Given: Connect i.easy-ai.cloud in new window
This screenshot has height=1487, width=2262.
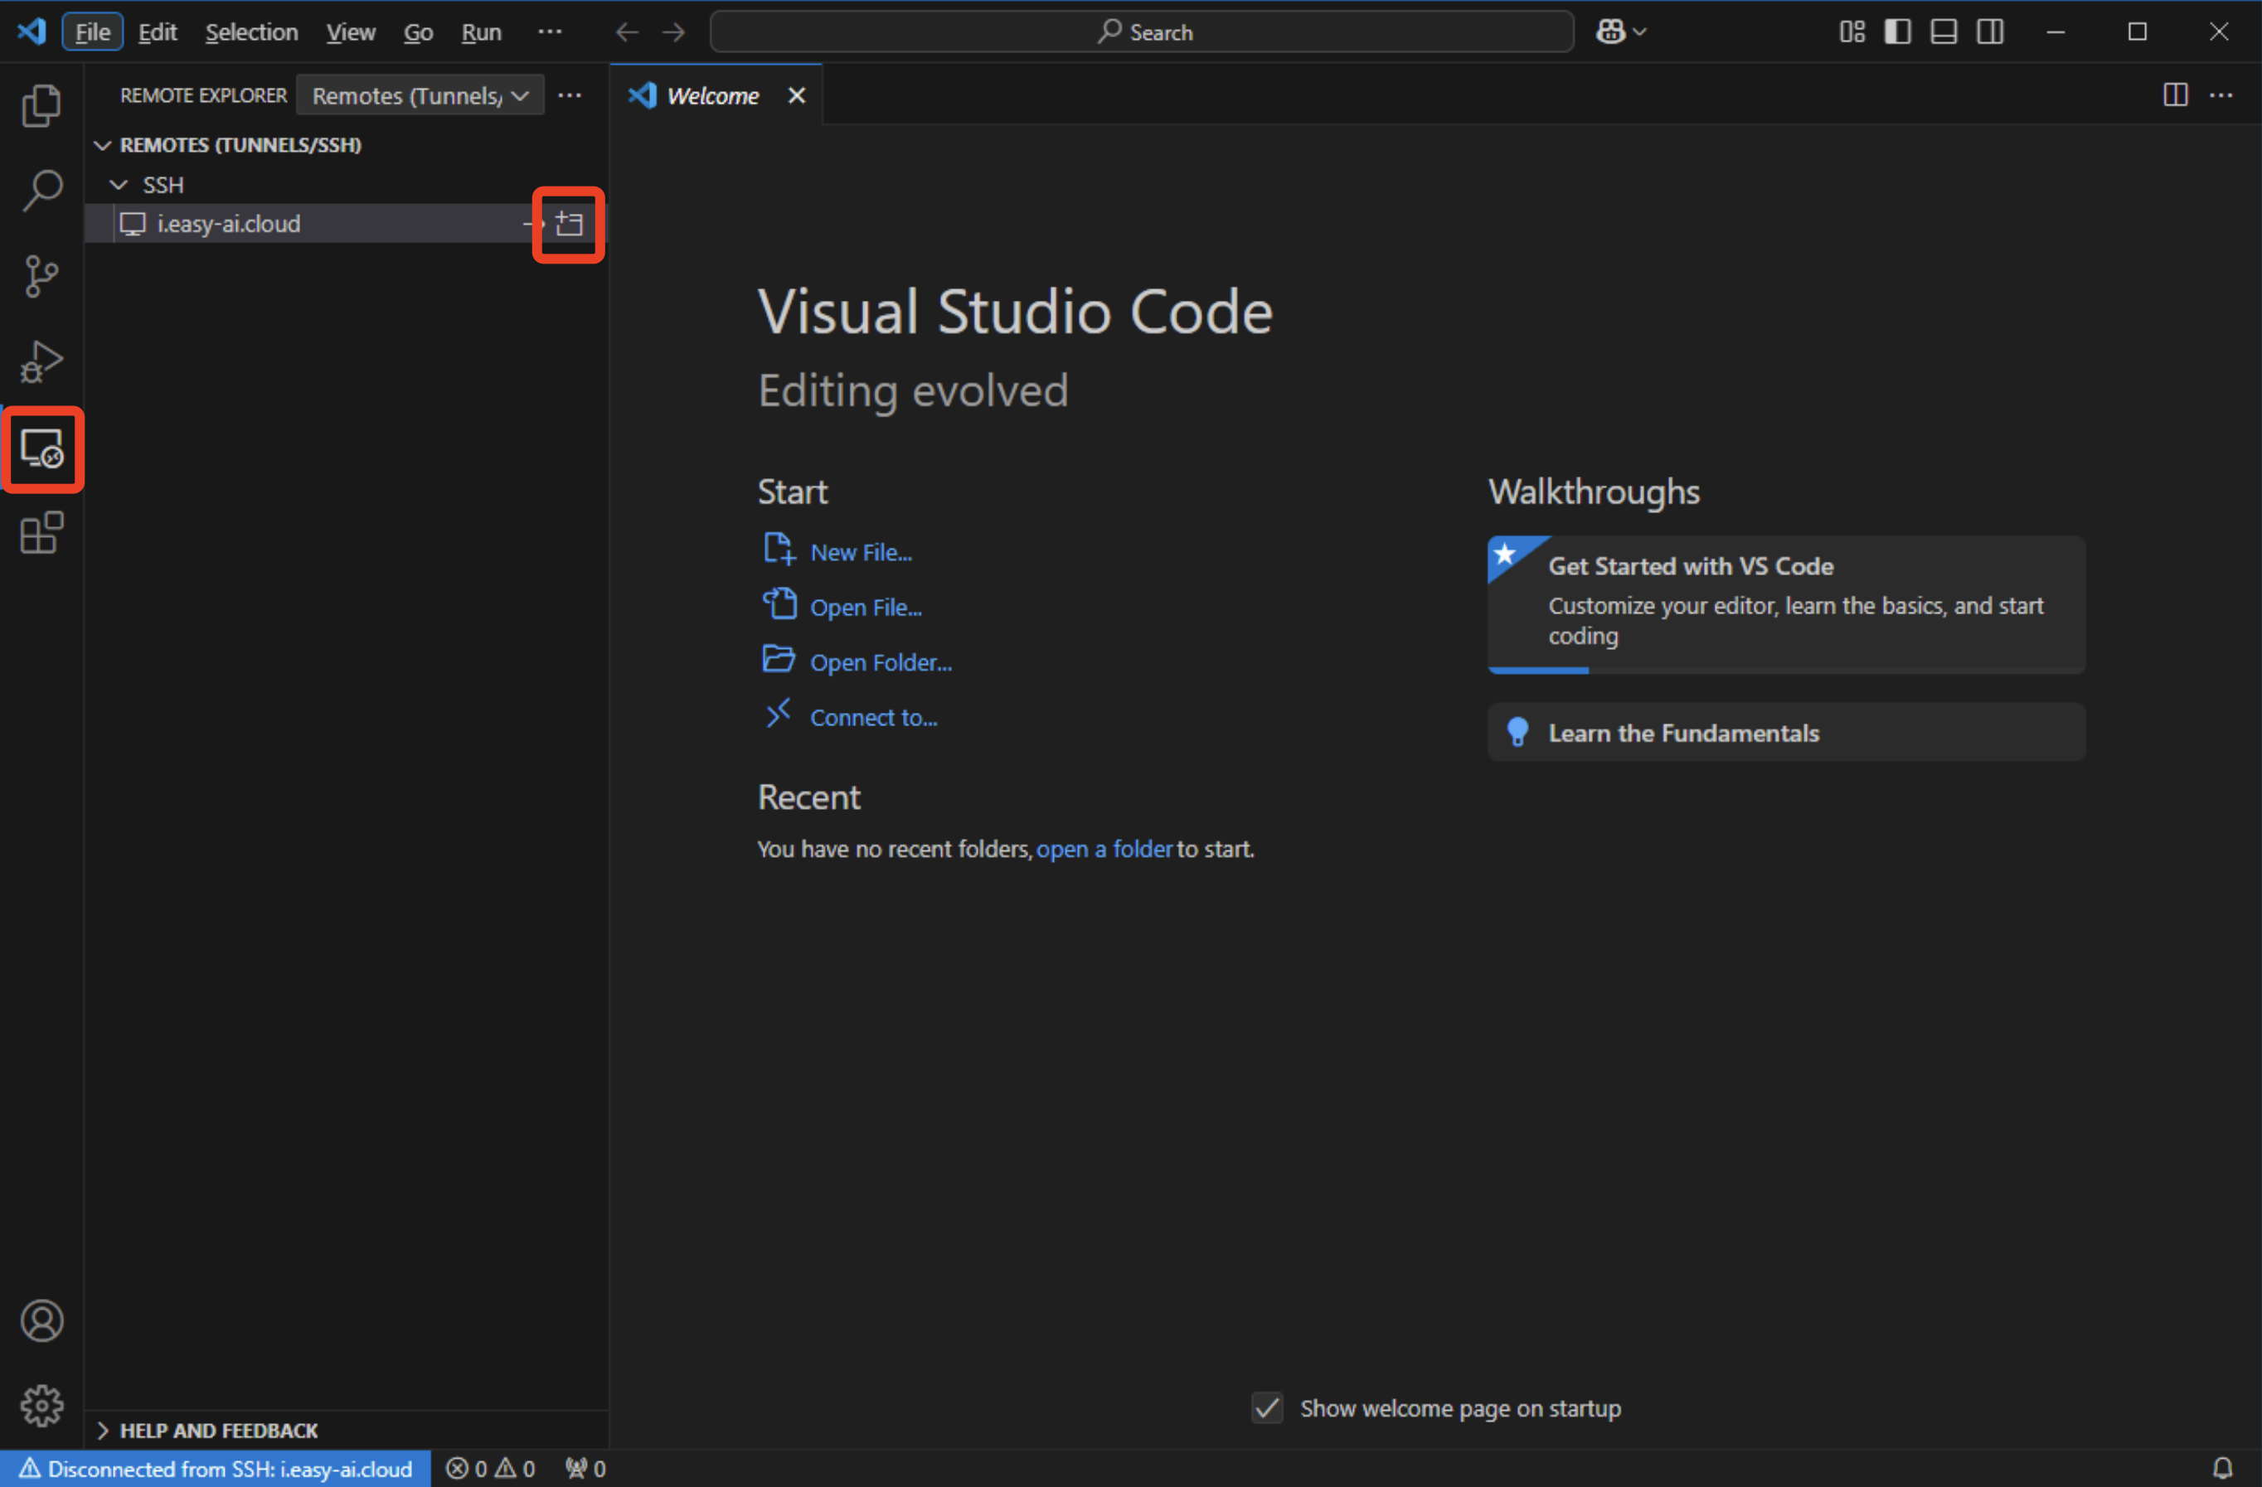Looking at the screenshot, I should pos(570,225).
